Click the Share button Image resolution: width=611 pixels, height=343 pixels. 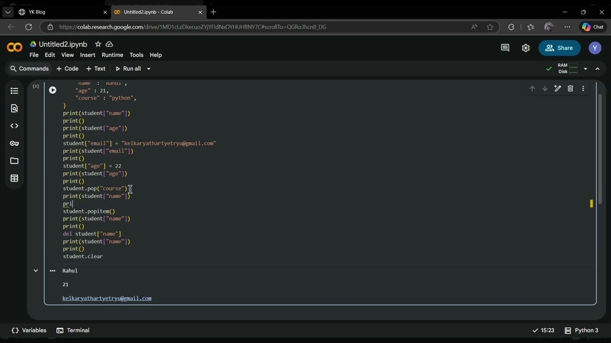559,48
